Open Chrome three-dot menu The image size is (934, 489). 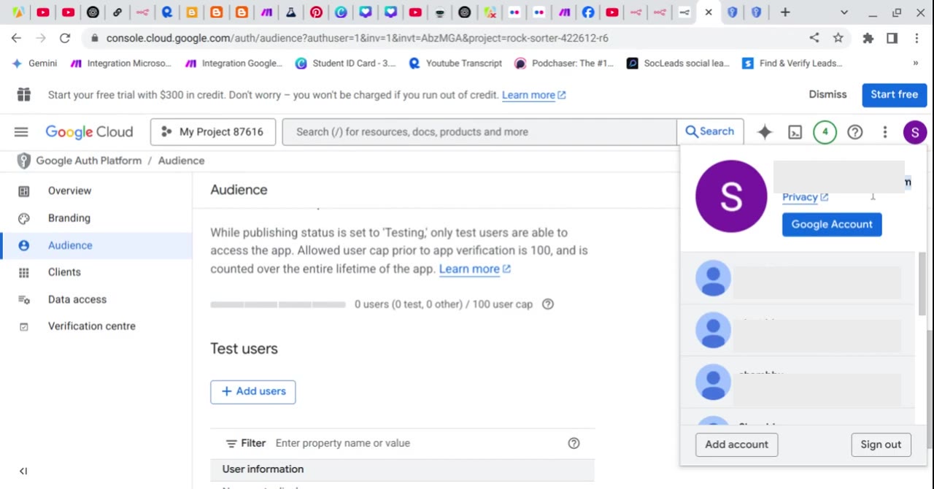[916, 38]
